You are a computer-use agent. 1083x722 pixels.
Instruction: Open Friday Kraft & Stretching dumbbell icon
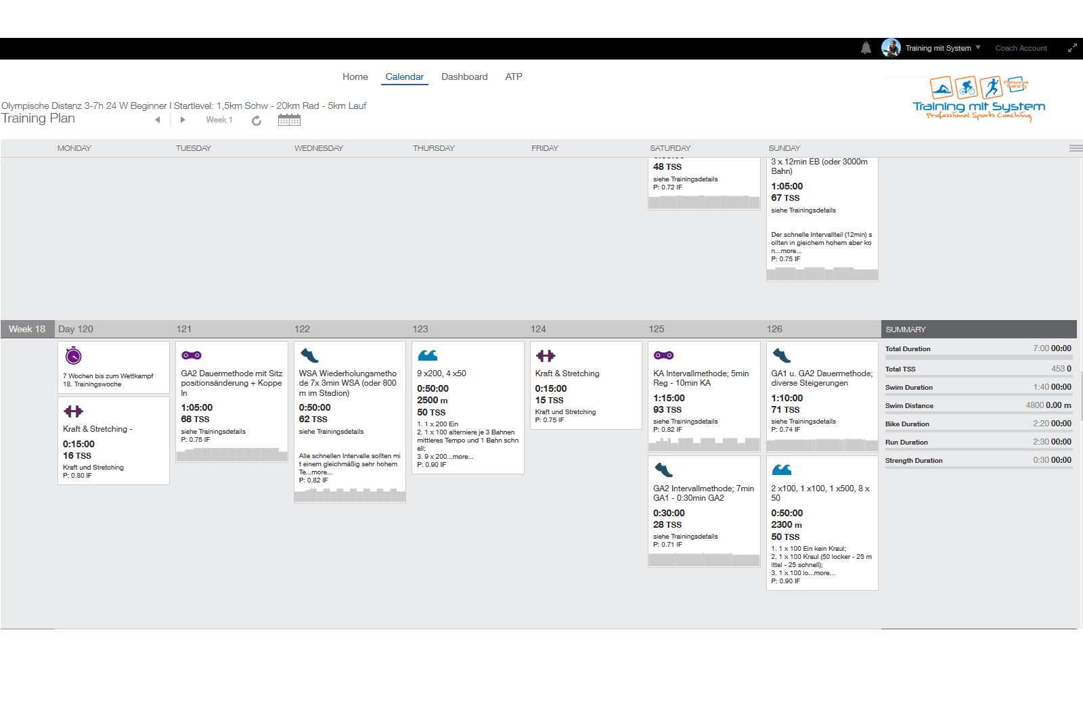[x=546, y=356]
